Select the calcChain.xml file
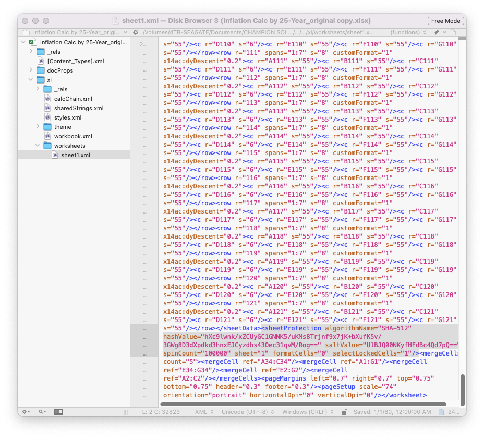This screenshot has width=484, height=438. pos(73,99)
